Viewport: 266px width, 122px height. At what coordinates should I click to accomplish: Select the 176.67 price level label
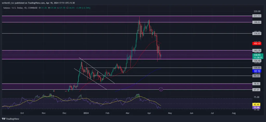coord(256,34)
